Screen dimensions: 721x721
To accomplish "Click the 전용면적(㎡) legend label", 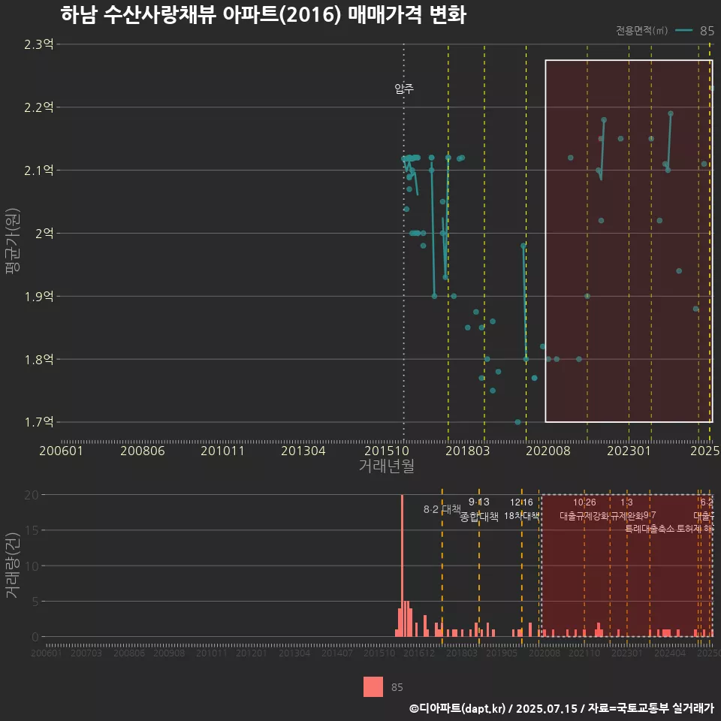I will click(x=641, y=30).
